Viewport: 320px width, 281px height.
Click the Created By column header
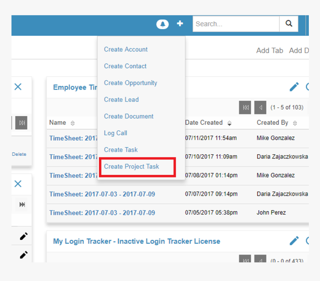(272, 123)
